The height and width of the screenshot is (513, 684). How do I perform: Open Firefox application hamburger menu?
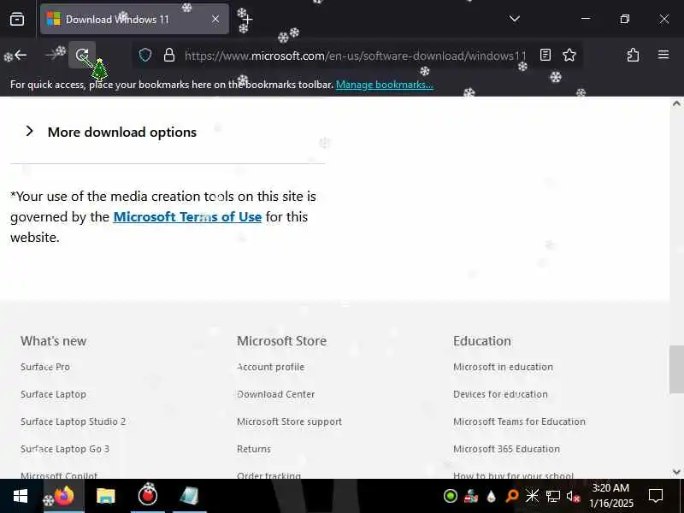[663, 55]
